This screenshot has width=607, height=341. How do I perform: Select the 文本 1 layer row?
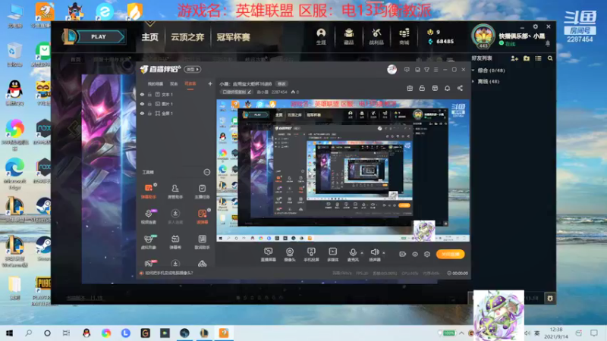click(175, 94)
